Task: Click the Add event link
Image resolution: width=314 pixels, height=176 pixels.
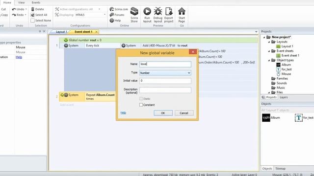Action: tap(67, 105)
